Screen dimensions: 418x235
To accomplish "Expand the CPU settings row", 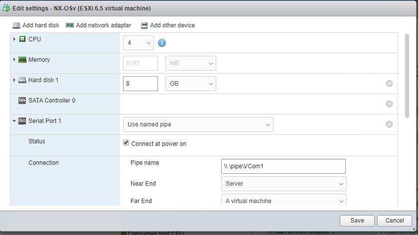I will click(x=14, y=39).
